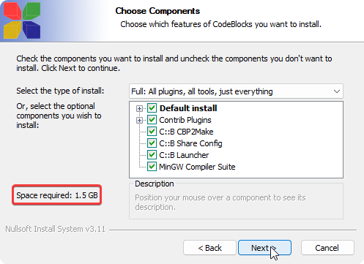Go back with the Back button

[209, 248]
